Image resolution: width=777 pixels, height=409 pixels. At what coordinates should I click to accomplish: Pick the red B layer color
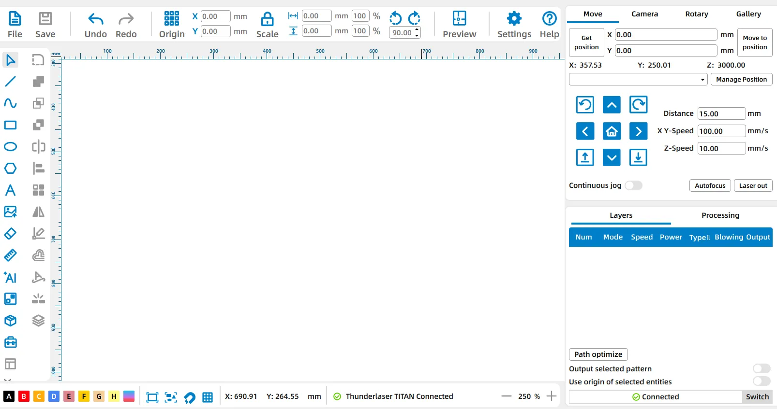coord(24,396)
